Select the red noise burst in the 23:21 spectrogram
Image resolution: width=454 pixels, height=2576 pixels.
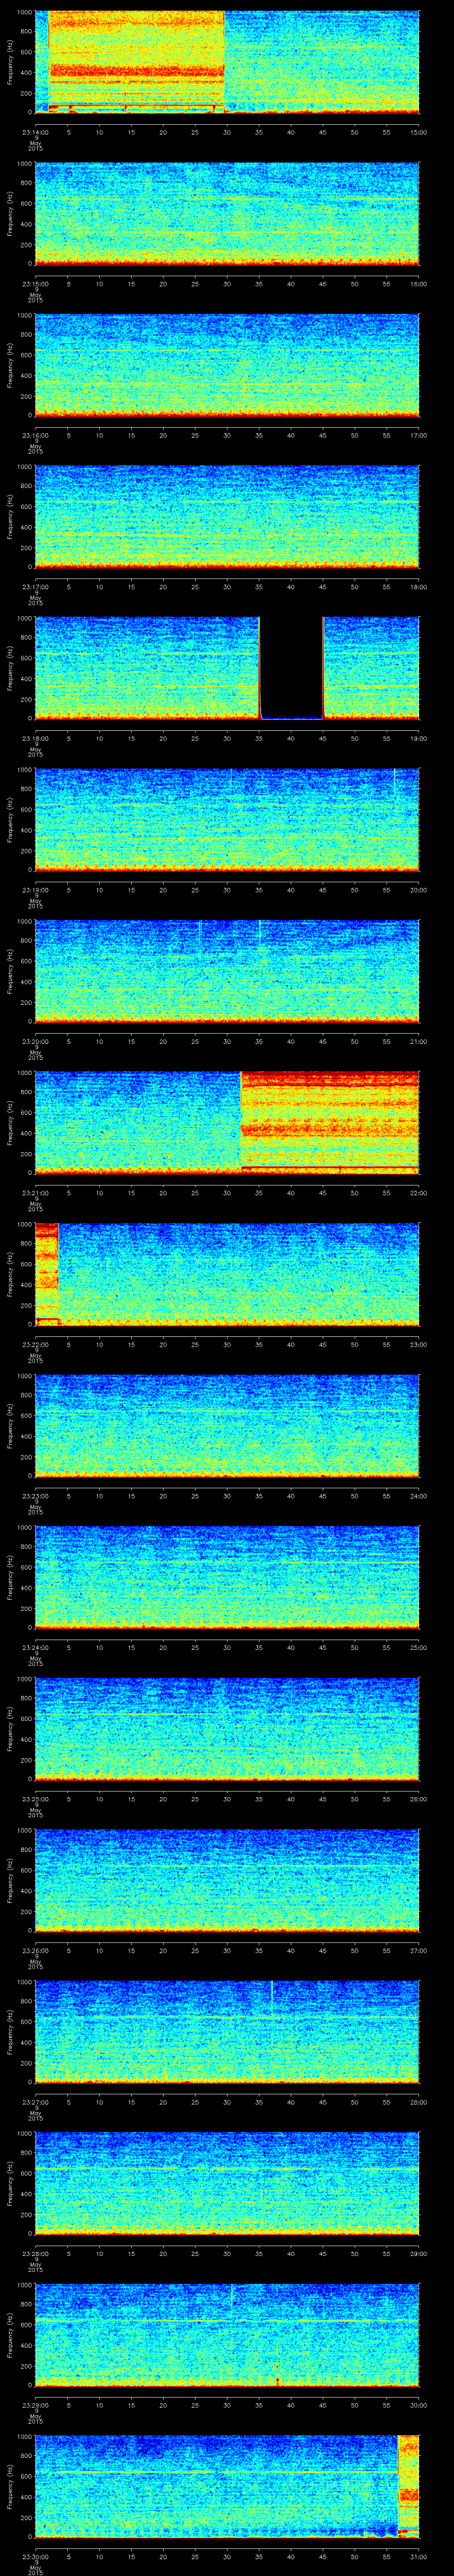(x=330, y=1122)
